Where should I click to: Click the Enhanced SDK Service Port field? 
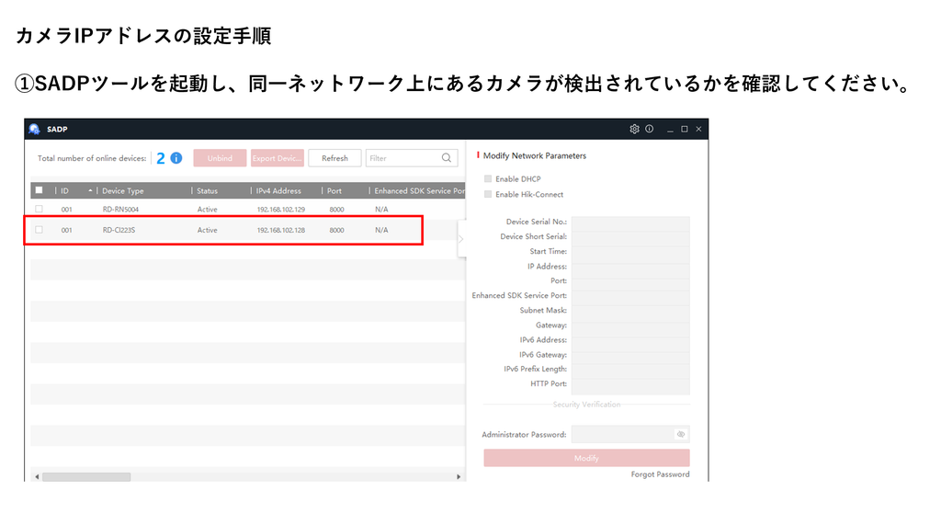(630, 295)
